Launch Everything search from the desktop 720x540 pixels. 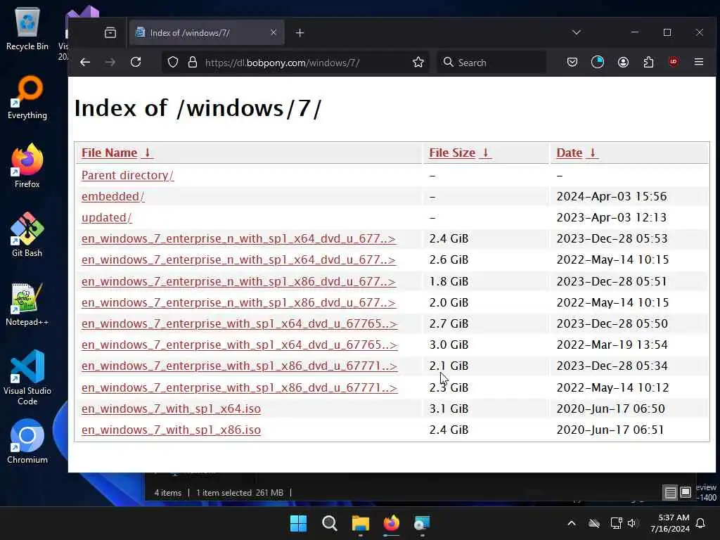pyautogui.click(x=27, y=97)
